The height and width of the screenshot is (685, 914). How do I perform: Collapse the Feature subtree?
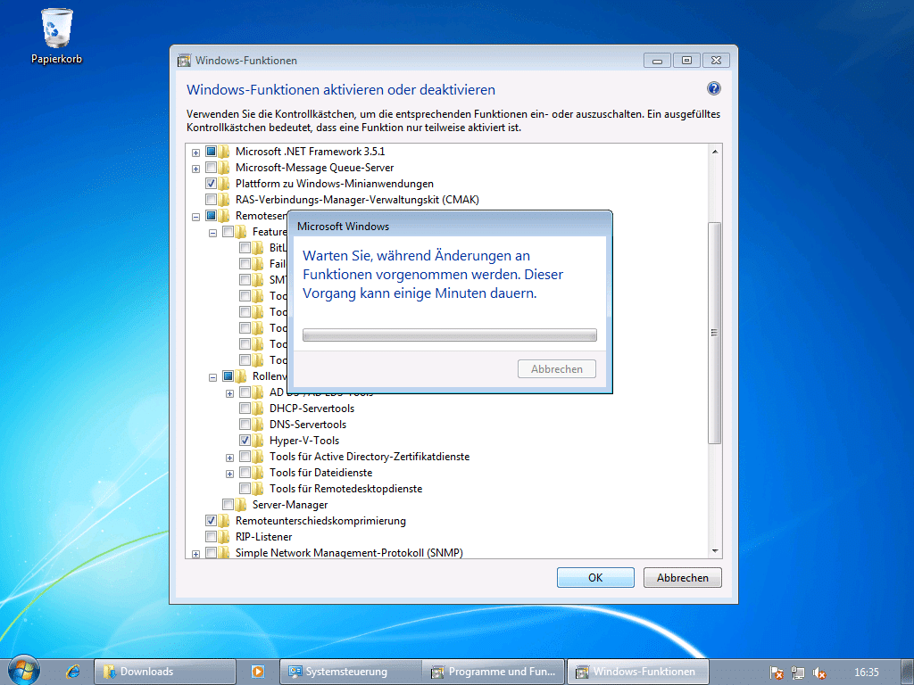click(212, 233)
